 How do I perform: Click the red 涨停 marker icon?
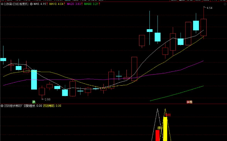pyautogui.click(x=189, y=102)
